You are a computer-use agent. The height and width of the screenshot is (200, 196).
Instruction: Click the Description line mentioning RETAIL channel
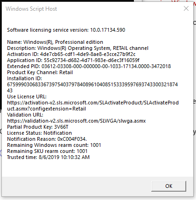pyautogui.click(x=78, y=48)
